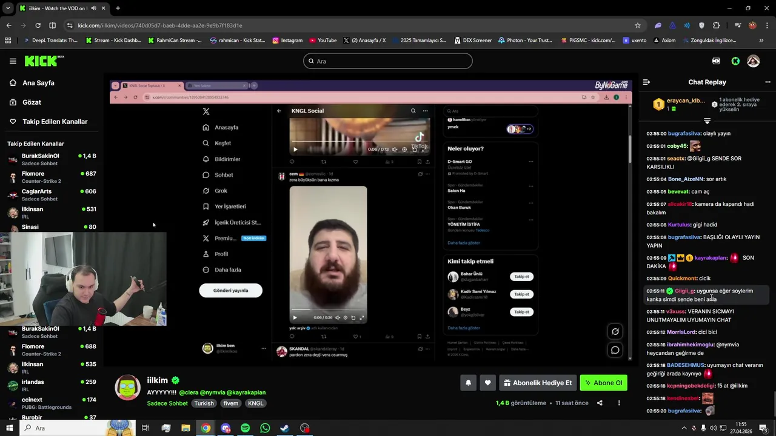The height and width of the screenshot is (436, 776).
Task: Click the Kick search field labeled Ara
Action: click(x=388, y=61)
